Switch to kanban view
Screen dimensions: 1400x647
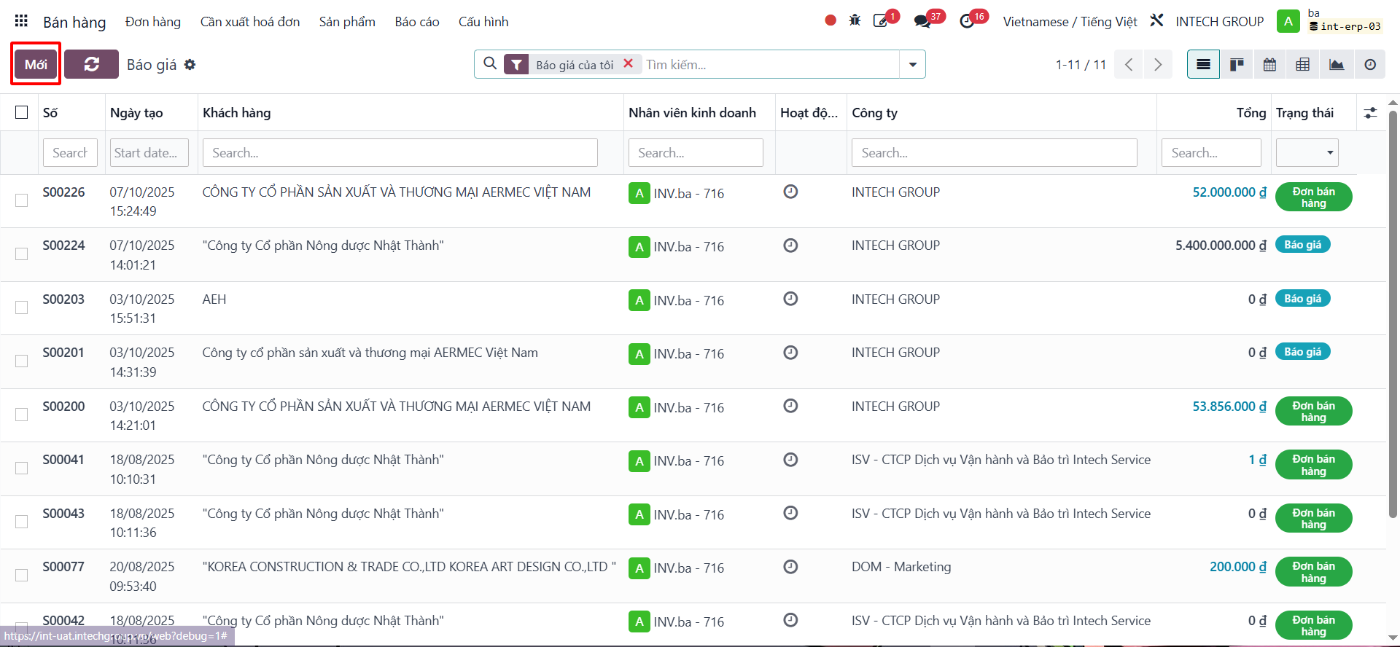point(1237,65)
